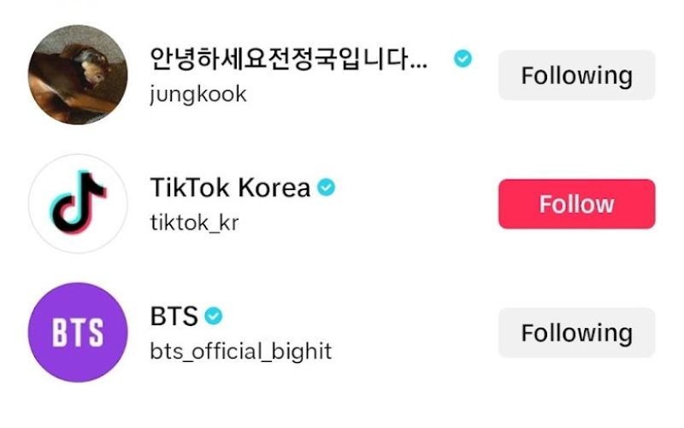Screen dimensions: 684x428
Task: Unfollow jungkook via the Following button
Action: point(576,75)
